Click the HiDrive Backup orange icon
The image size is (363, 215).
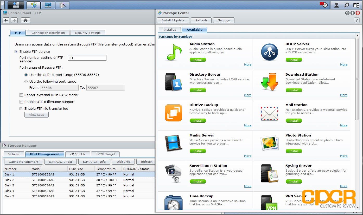click(174, 113)
